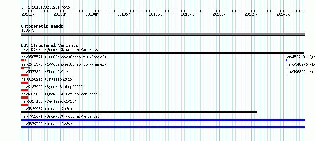Image resolution: width=315 pixels, height=141 pixels.
Task: Select the blue nsv4052071 variant bar
Action: click(x=163, y=120)
